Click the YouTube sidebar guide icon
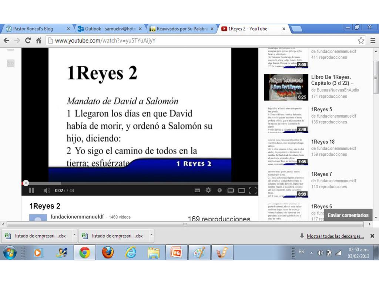The width and height of the screenshot is (379, 284). click(x=11, y=63)
